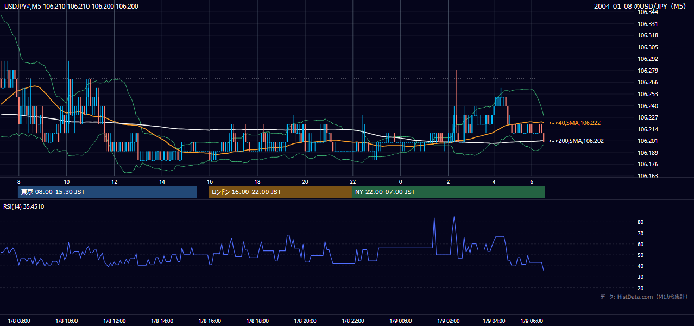Image resolution: width=694 pixels, height=326 pixels.
Task: Click hour tick 14 under the price chart
Action: 162,181
